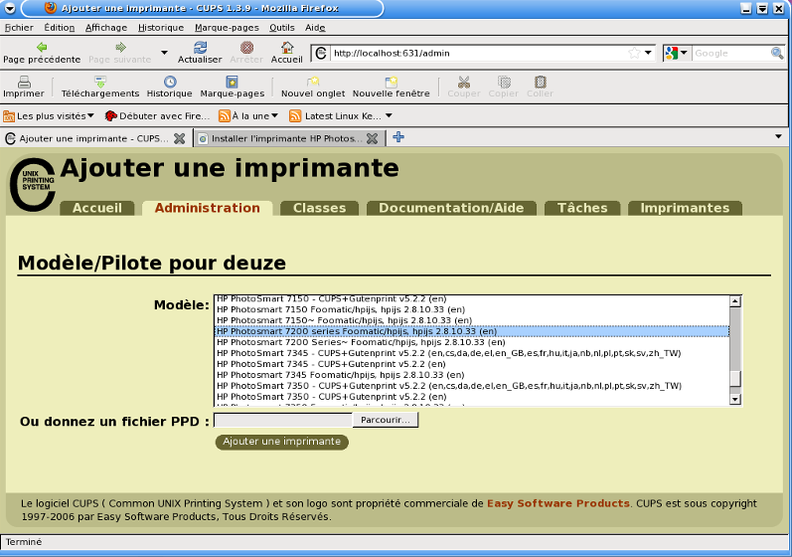Click the CUPS site icon in address bar
Screen dimensions: 792x557
pyautogui.click(x=321, y=53)
